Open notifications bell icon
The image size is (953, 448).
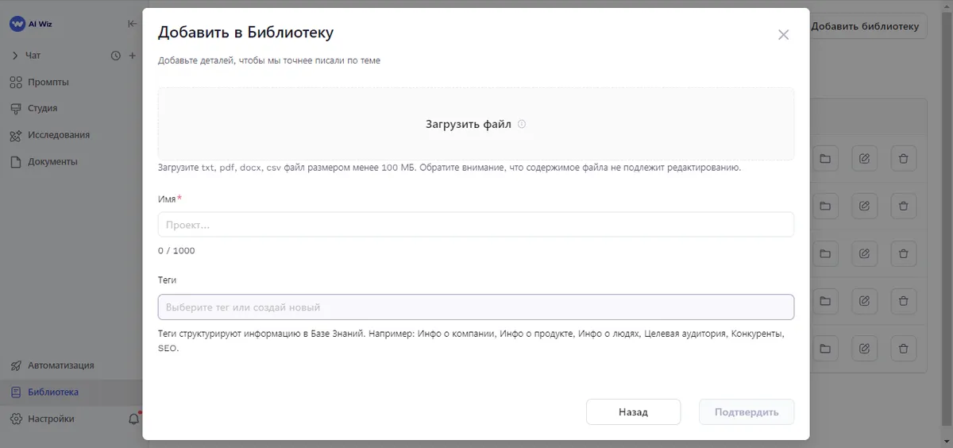[133, 419]
